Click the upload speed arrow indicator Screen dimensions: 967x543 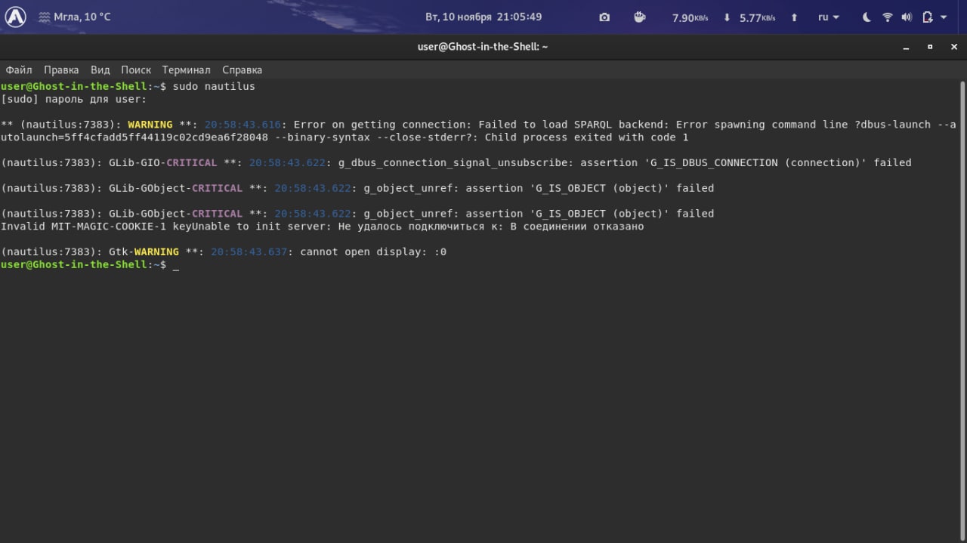(794, 17)
